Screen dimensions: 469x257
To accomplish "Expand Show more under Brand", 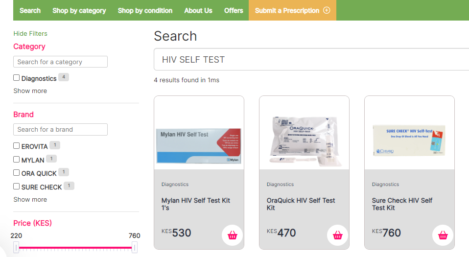I will (30, 200).
